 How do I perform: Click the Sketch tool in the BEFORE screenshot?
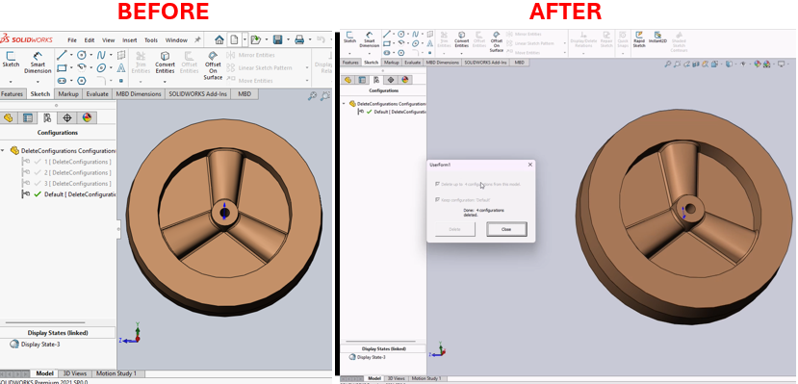pyautogui.click(x=11, y=60)
